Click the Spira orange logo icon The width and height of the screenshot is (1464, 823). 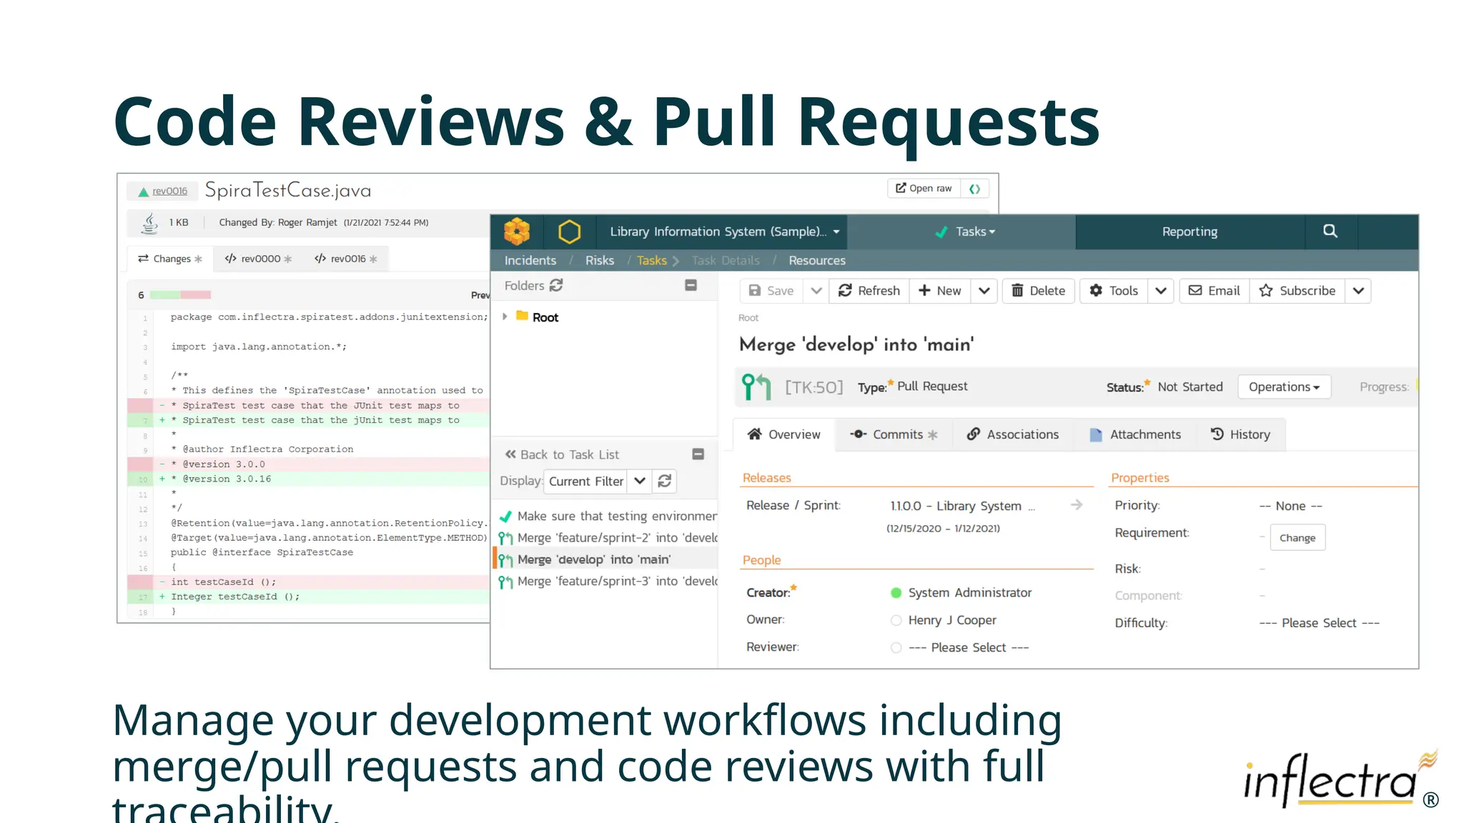click(517, 231)
